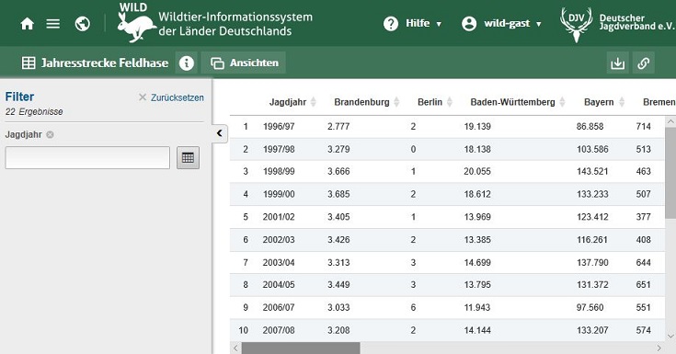This screenshot has width=676, height=354.
Task: Open the Ansichten views button
Action: 244,63
